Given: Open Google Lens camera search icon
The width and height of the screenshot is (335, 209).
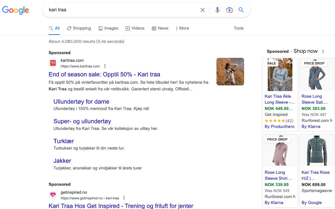Looking at the screenshot, I should tap(229, 10).
